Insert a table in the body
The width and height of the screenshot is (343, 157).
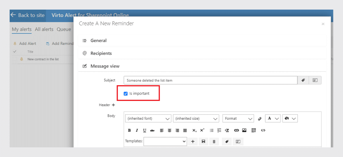254,131
